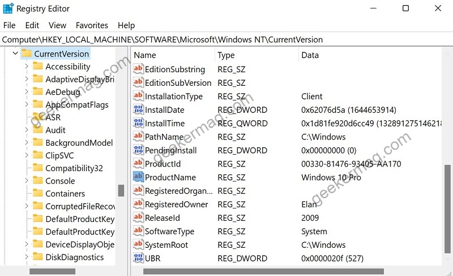Click the Registry Editor app icon in title bar
This screenshot has height=276, width=453.
[8, 8]
